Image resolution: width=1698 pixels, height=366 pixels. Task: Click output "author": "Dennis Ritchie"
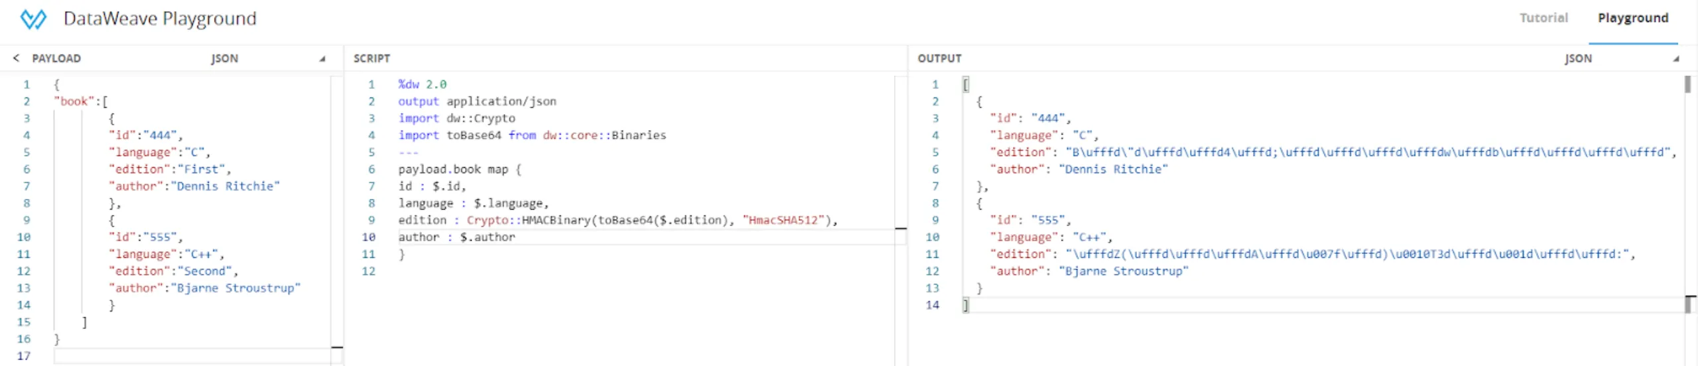coord(1078,169)
